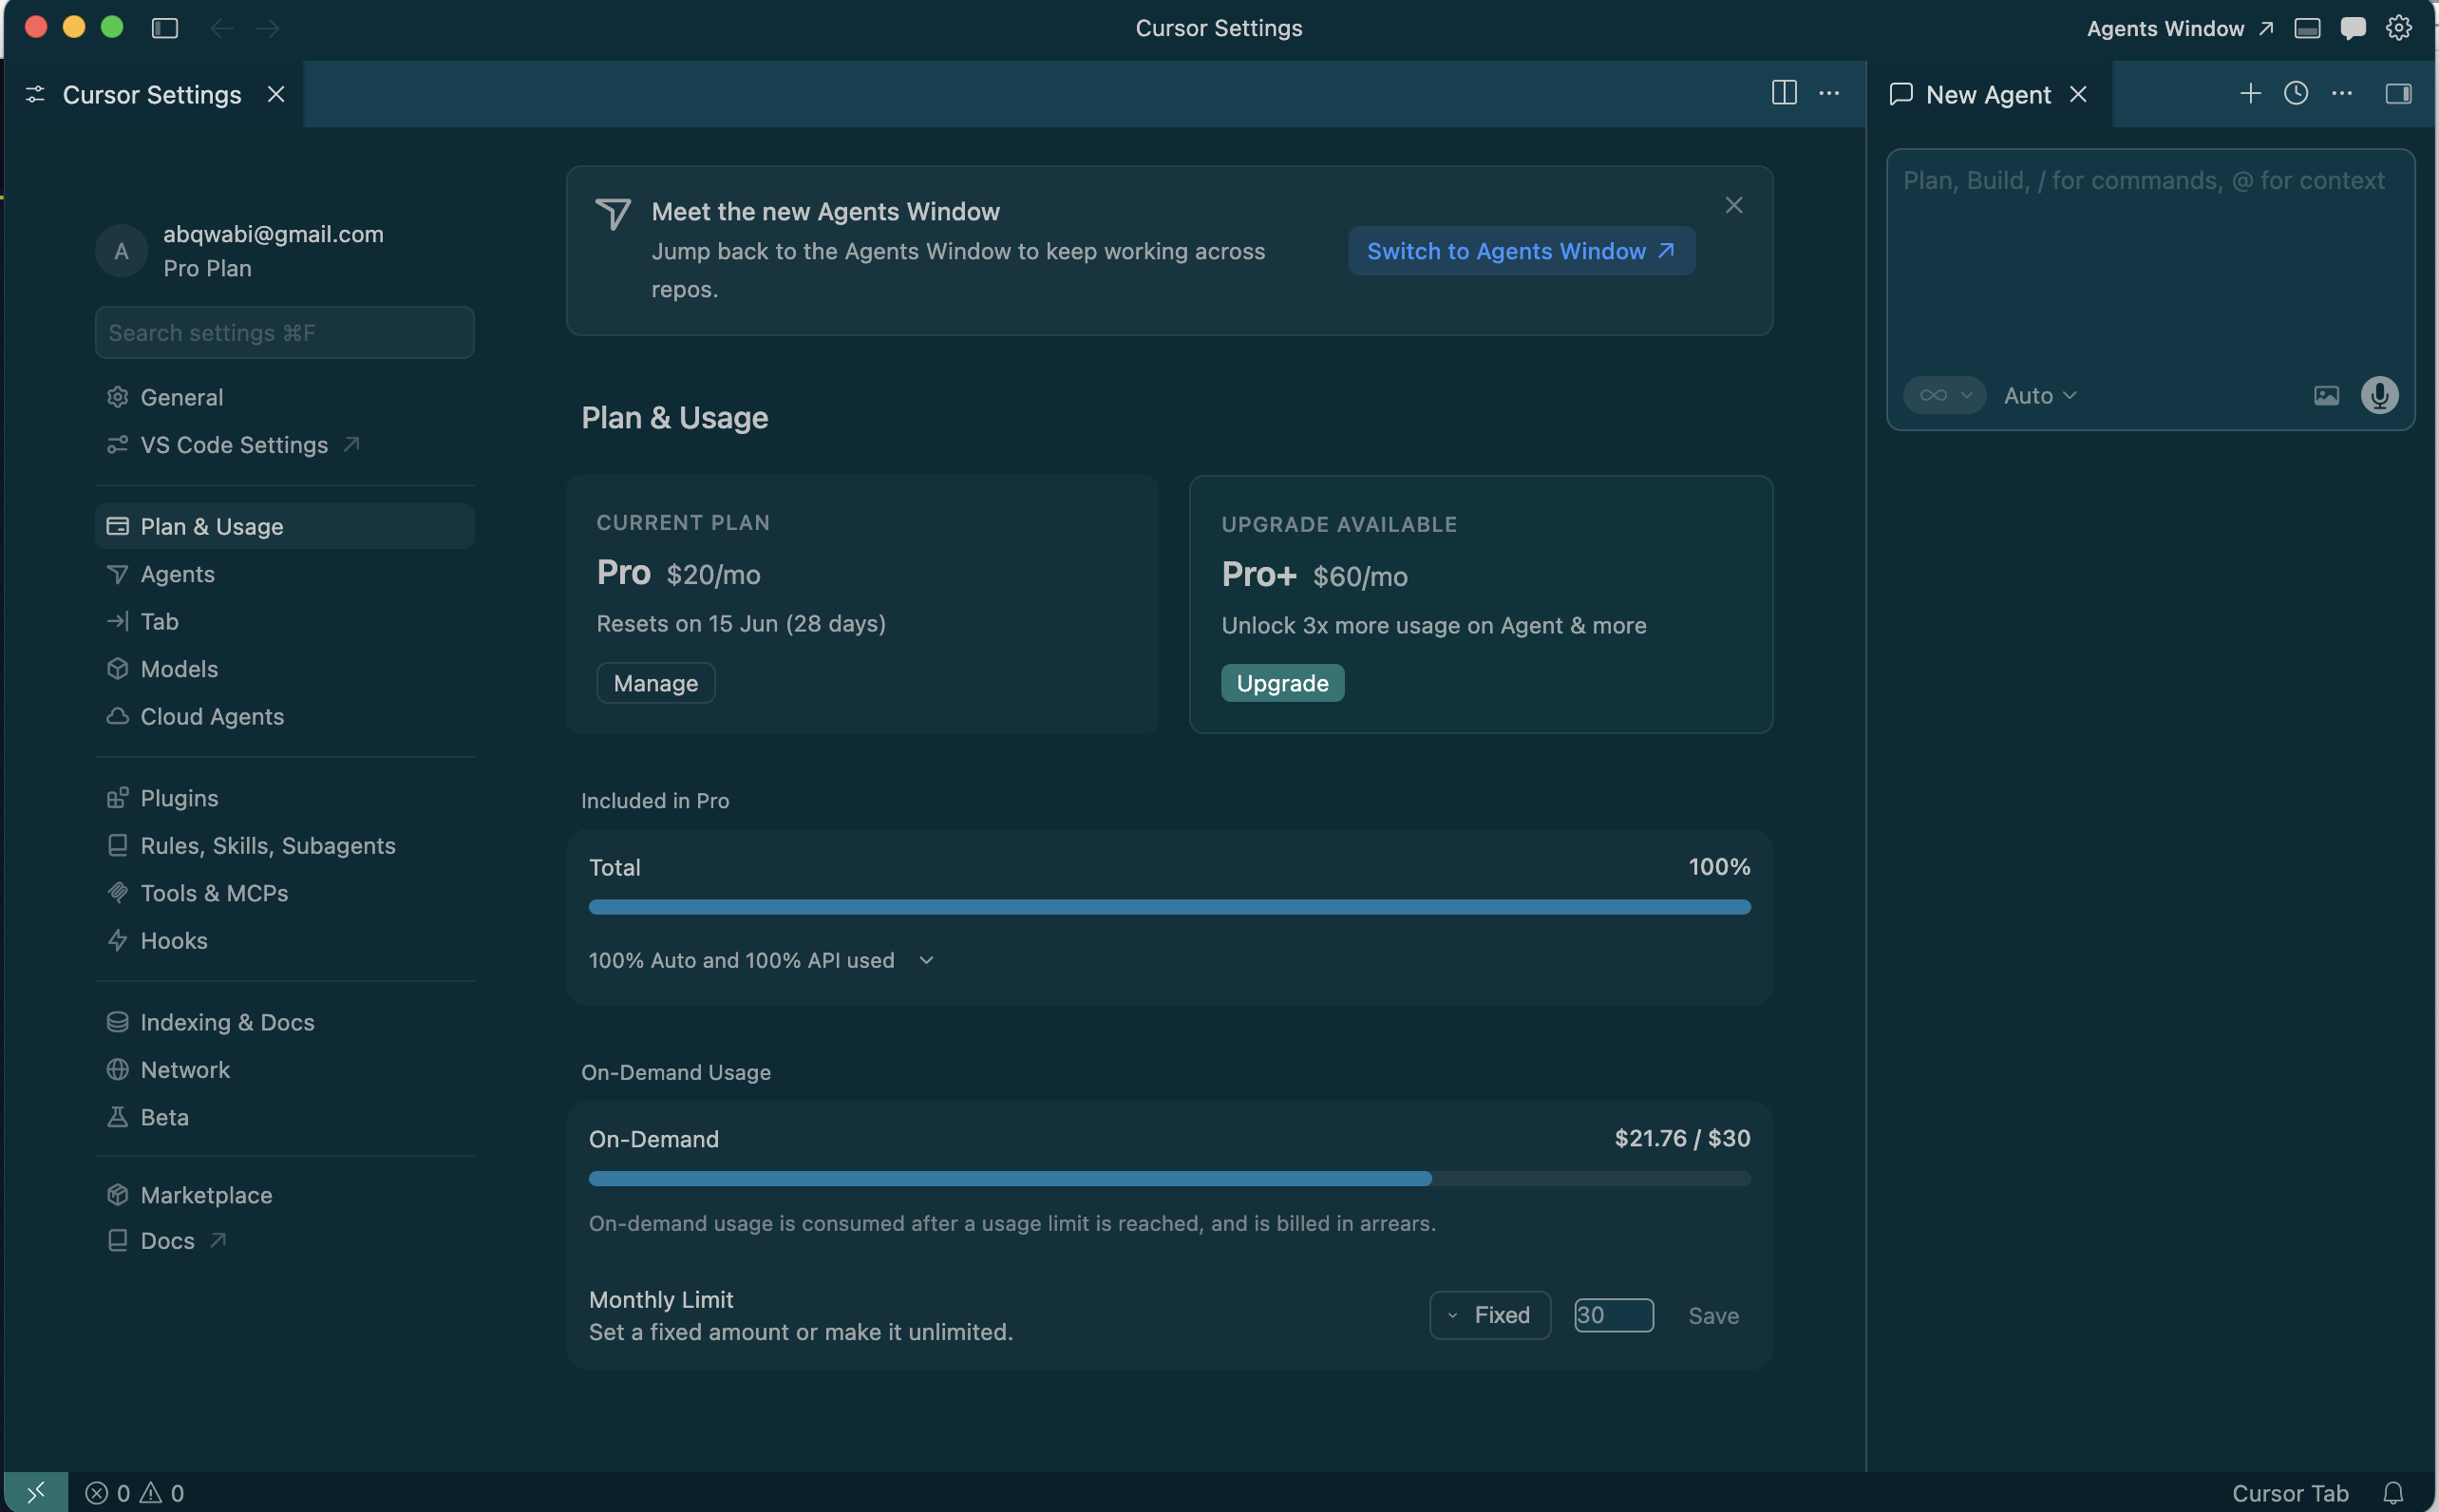2439x1512 pixels.
Task: Click the abqwabi@gmail.com account text
Action: [273, 234]
